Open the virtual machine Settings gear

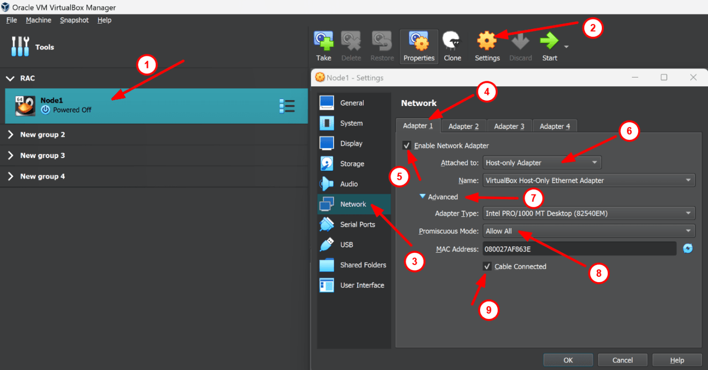click(487, 46)
